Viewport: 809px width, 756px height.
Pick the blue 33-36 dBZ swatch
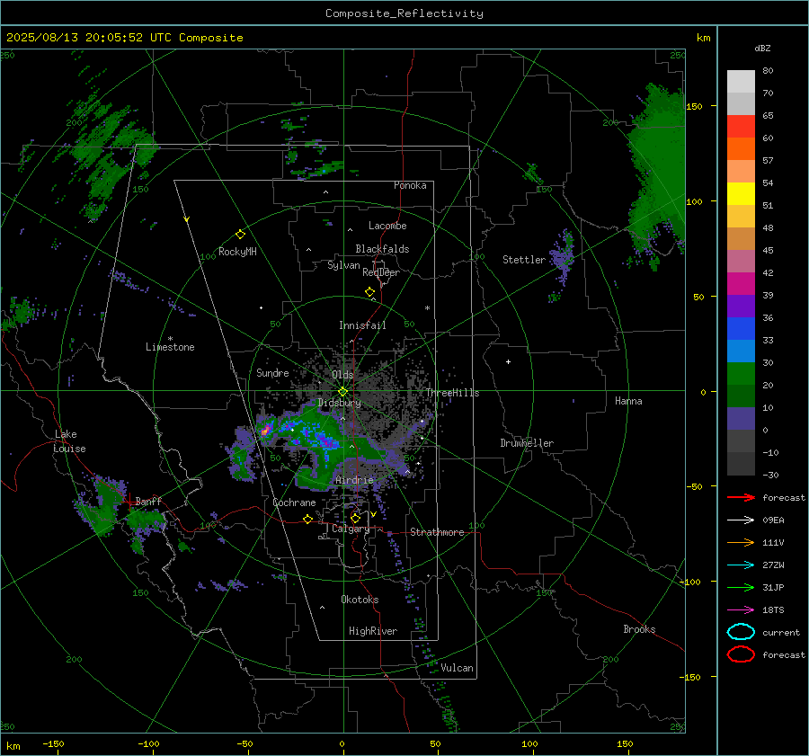coord(741,329)
